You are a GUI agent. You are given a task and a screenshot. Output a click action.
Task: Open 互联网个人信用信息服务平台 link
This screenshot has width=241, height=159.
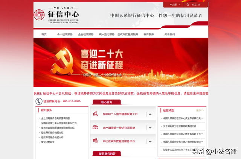click(120, 114)
